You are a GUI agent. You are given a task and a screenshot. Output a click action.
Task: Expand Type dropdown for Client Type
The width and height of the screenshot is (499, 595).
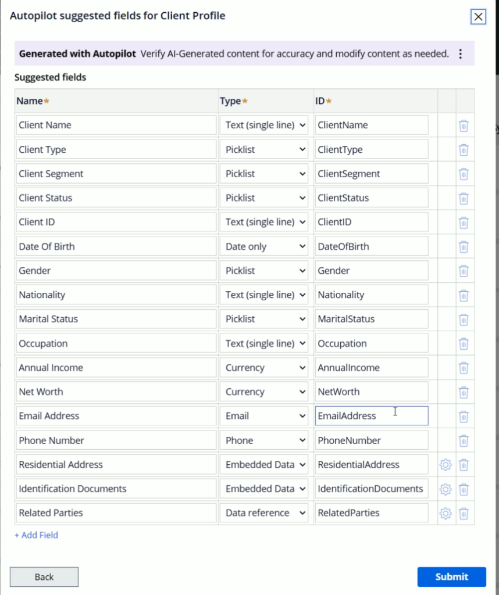(x=264, y=149)
